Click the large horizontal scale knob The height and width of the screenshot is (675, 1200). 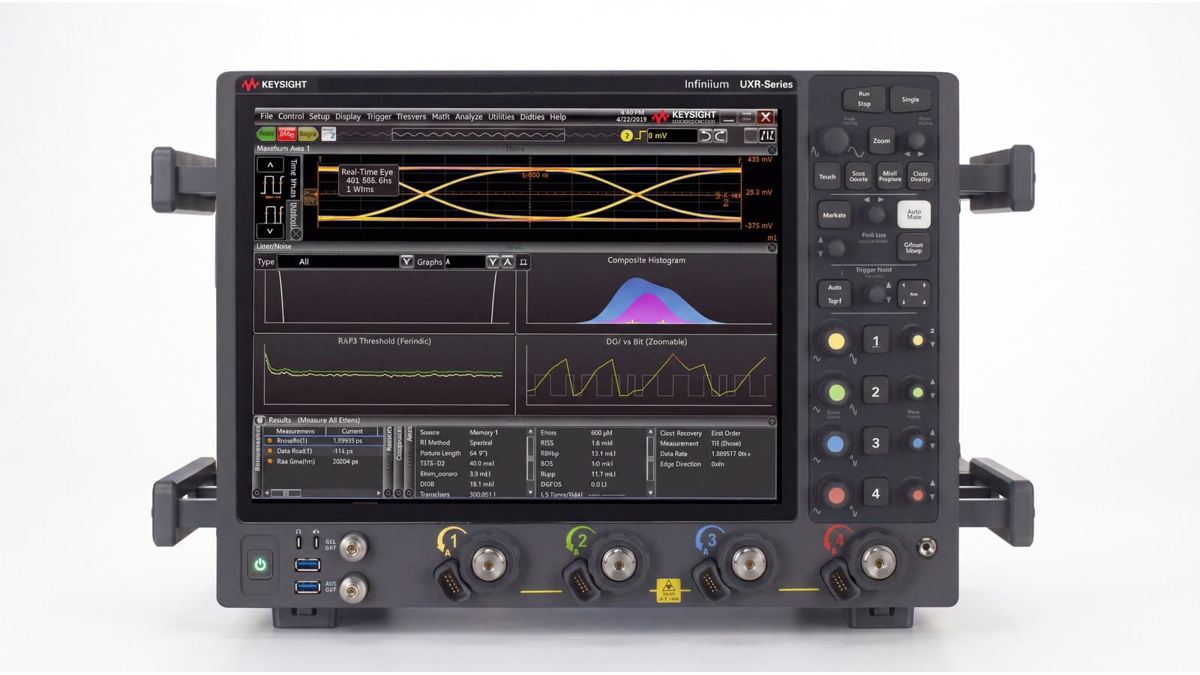[x=833, y=140]
